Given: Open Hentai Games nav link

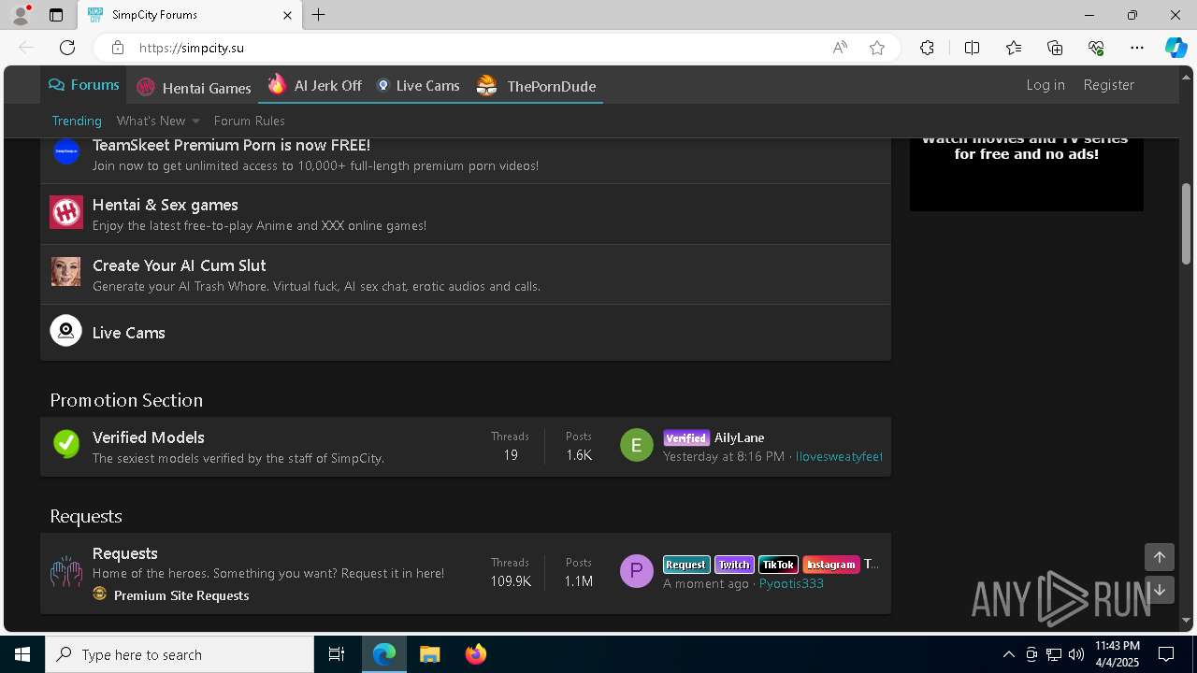Looking at the screenshot, I should click(195, 87).
